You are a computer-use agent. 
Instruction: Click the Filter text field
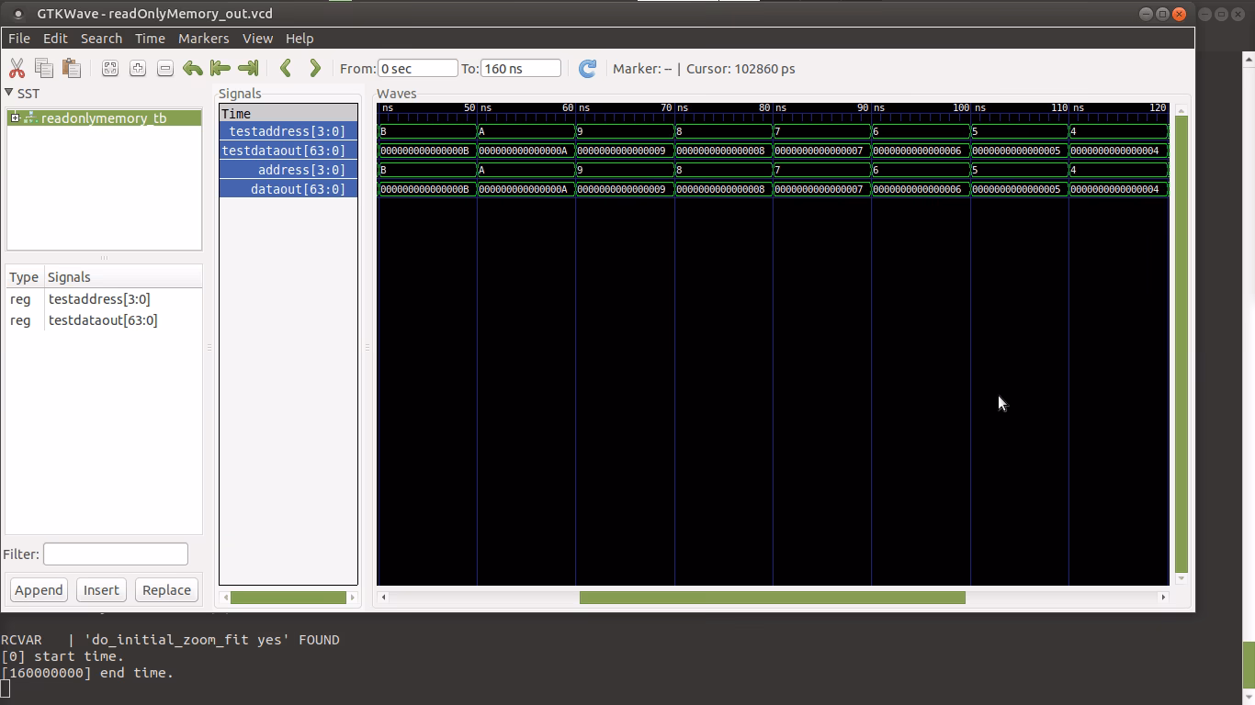click(116, 554)
